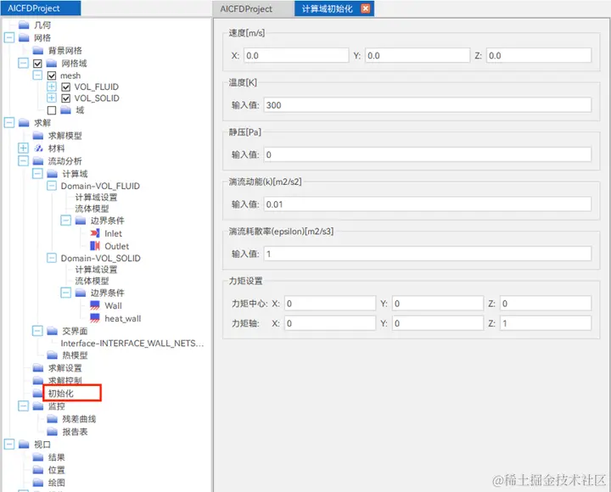This screenshot has width=611, height=492.
Task: Uncheck the mesh checkbox
Action: tap(52, 75)
